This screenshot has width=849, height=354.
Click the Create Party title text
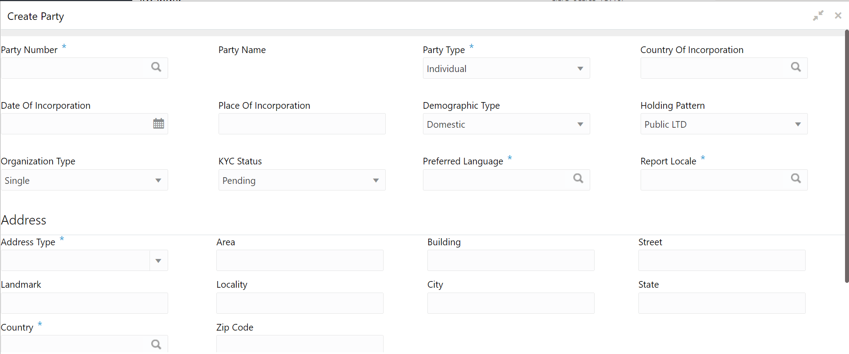tap(35, 16)
